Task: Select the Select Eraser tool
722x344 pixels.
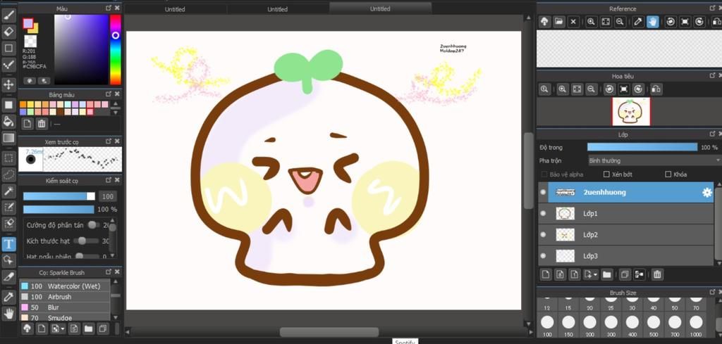Action: coord(8,224)
